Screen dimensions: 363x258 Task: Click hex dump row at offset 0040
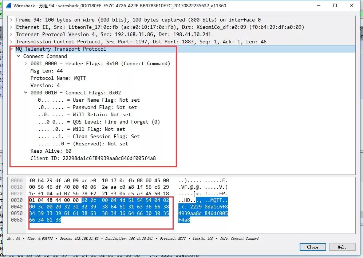click(x=99, y=207)
